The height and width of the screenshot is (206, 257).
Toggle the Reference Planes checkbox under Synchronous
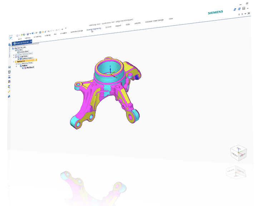[18, 64]
